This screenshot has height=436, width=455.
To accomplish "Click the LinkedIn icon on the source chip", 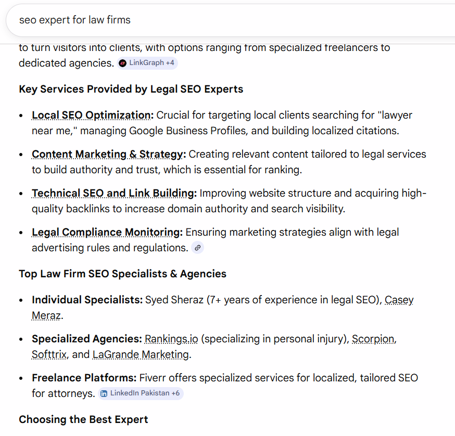I will pos(105,393).
